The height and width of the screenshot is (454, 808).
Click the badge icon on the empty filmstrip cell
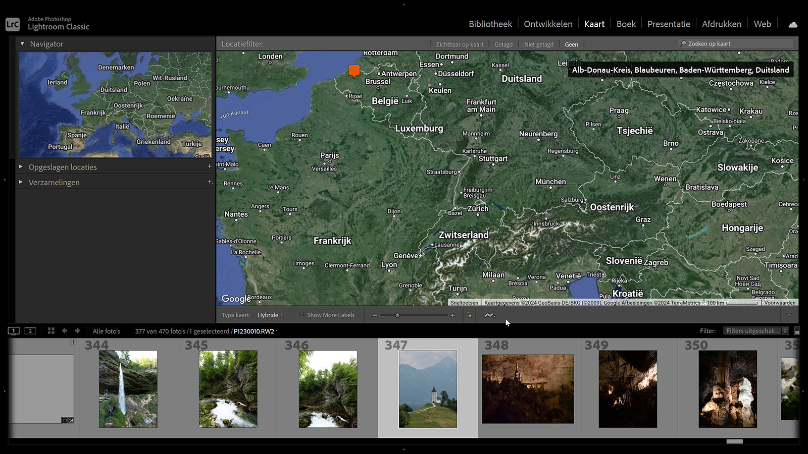(67, 420)
